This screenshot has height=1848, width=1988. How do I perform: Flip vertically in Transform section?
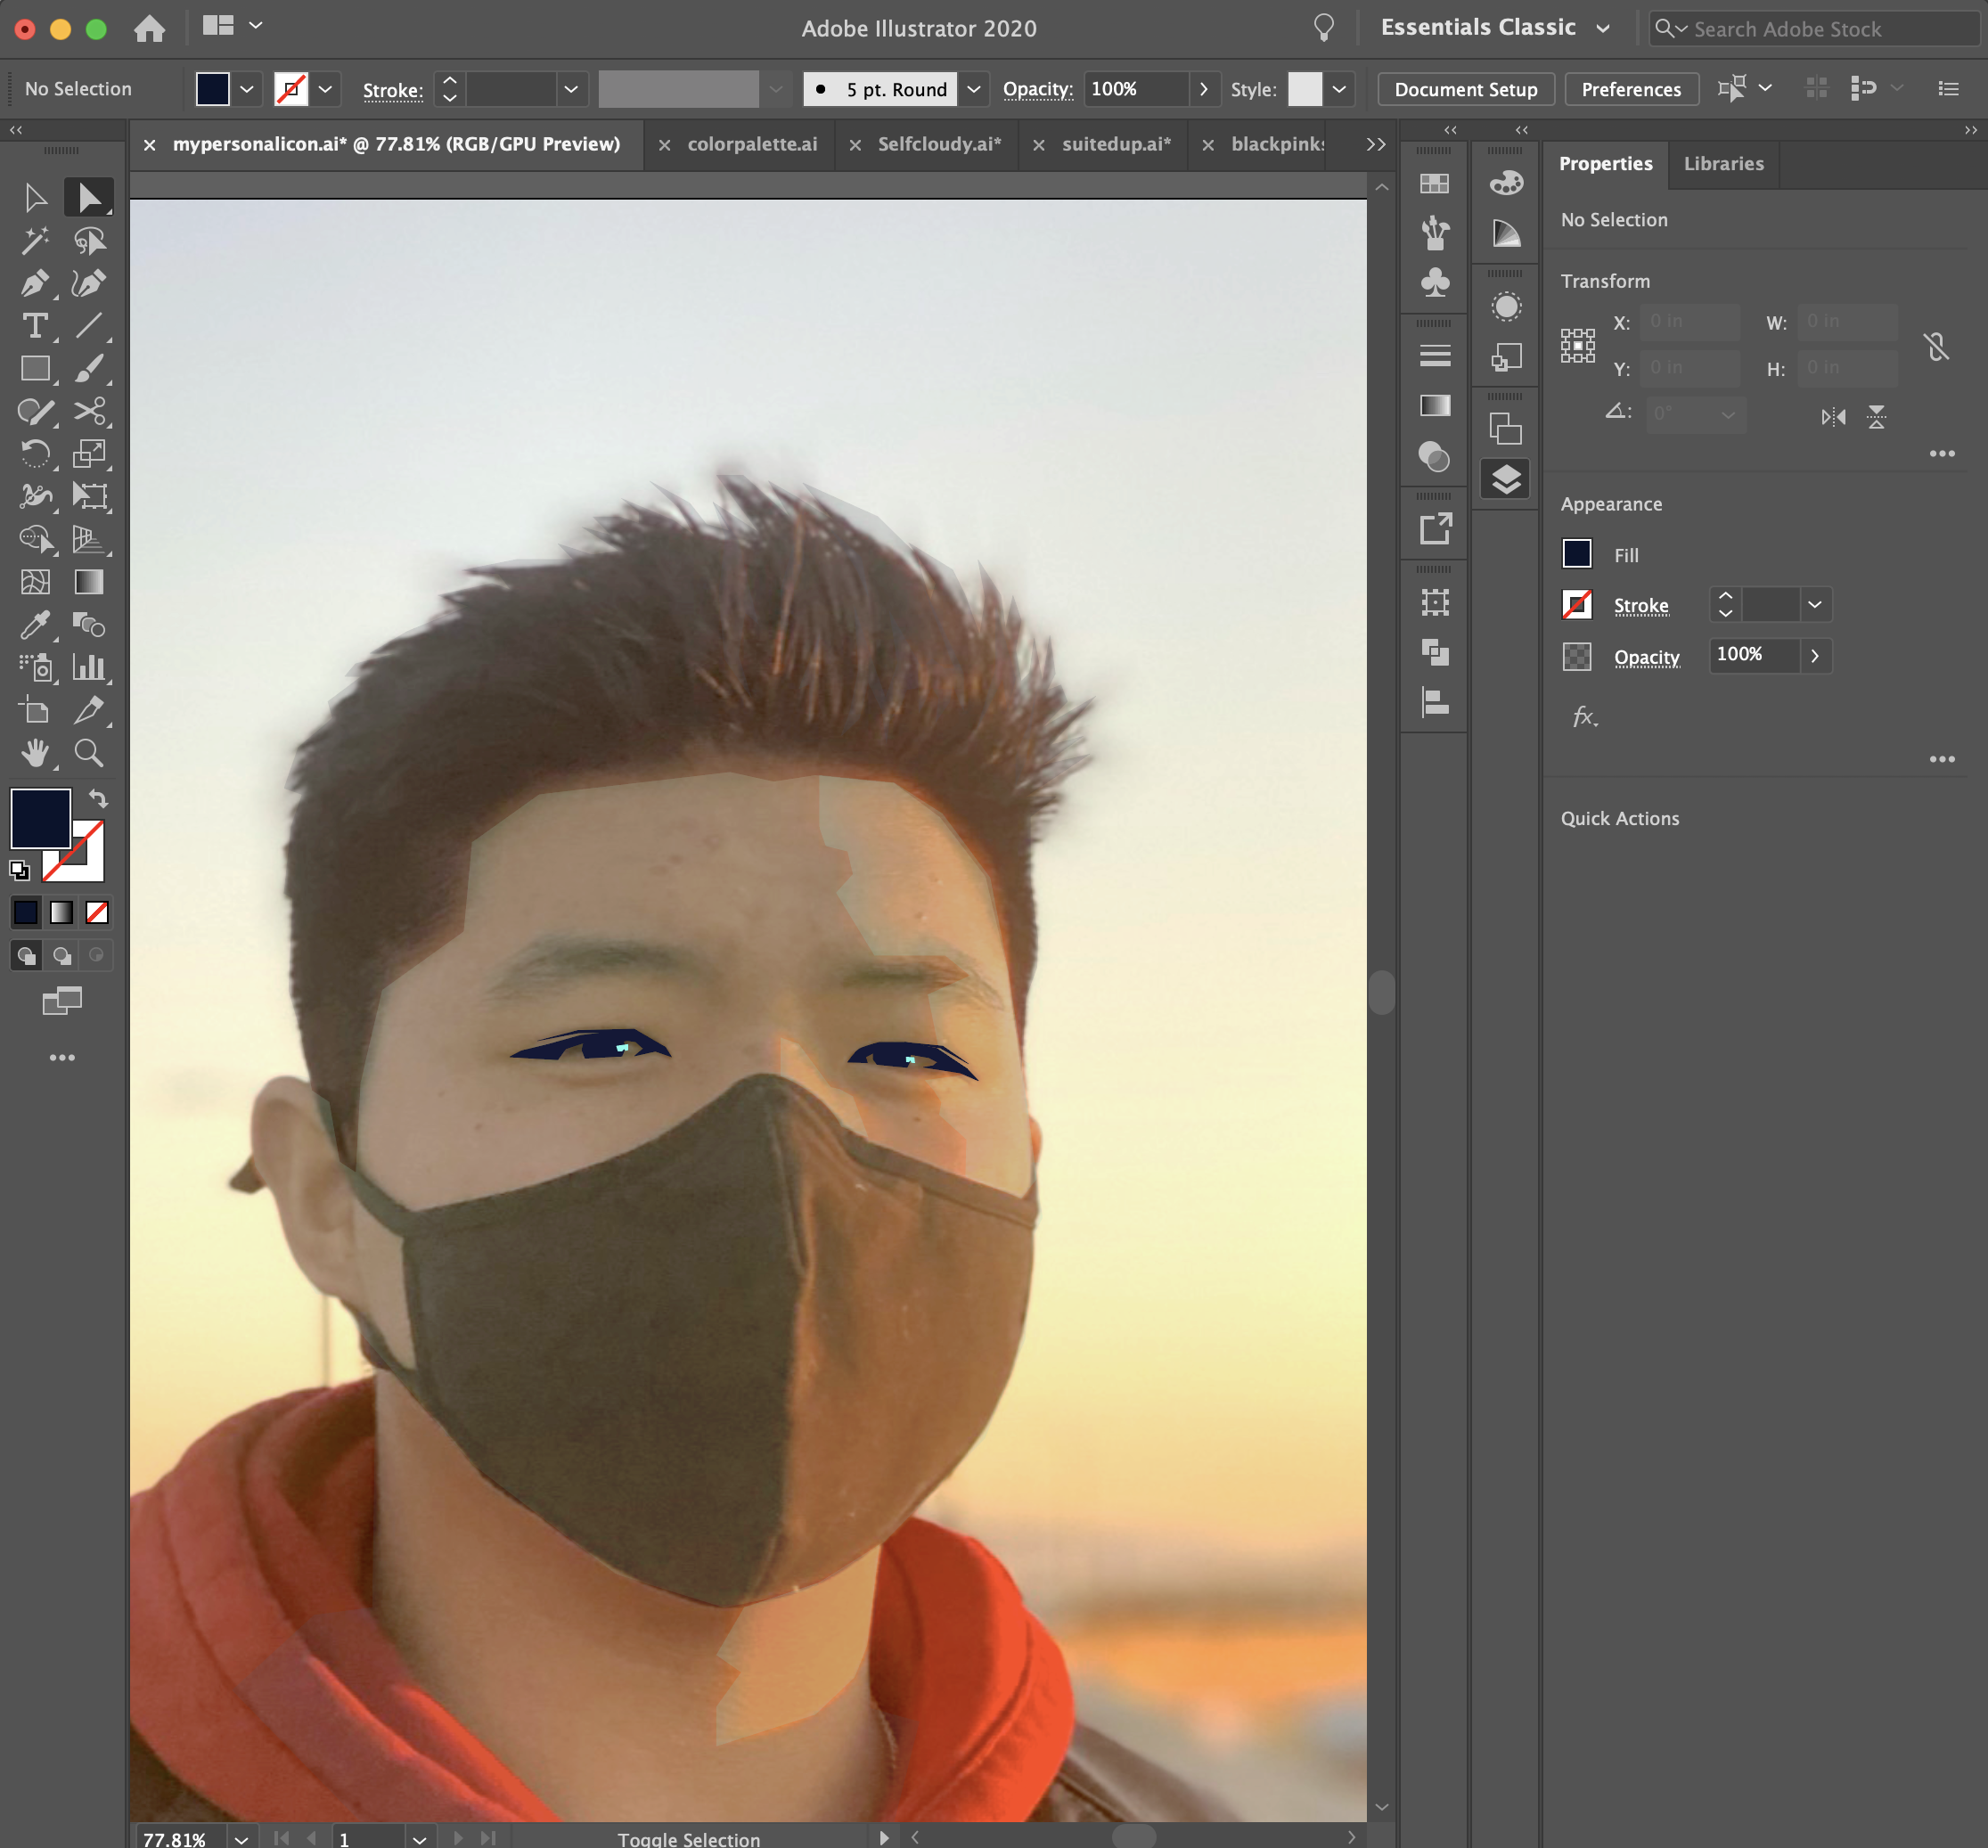click(x=1876, y=417)
